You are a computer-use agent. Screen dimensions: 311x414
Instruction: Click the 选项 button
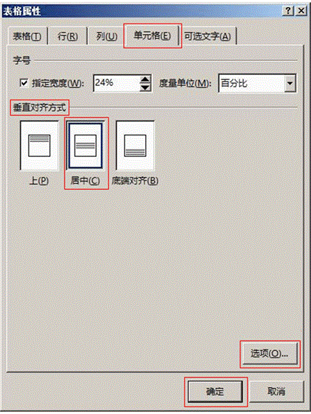coord(270,353)
